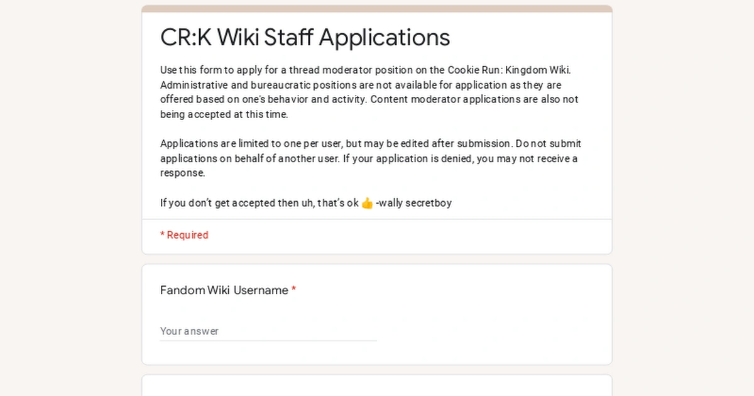
Task: Click the form title CR:K Wiki Staff Applications
Action: (305, 38)
